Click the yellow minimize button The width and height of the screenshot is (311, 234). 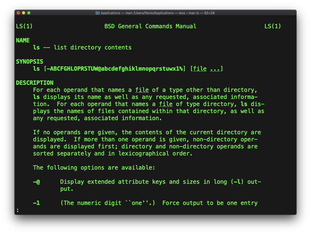[24, 13]
